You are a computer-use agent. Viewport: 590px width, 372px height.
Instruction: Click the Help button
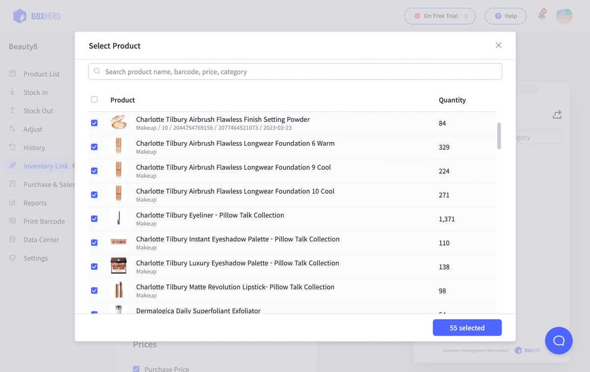tap(505, 16)
